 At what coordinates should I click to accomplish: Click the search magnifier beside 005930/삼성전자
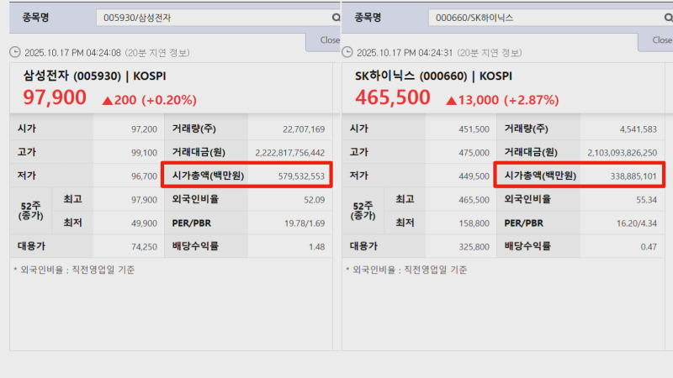click(336, 17)
